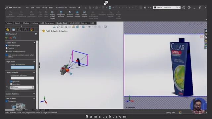Cancel Camera1 with the red X
212x119 pixels.
[x=11, y=38]
